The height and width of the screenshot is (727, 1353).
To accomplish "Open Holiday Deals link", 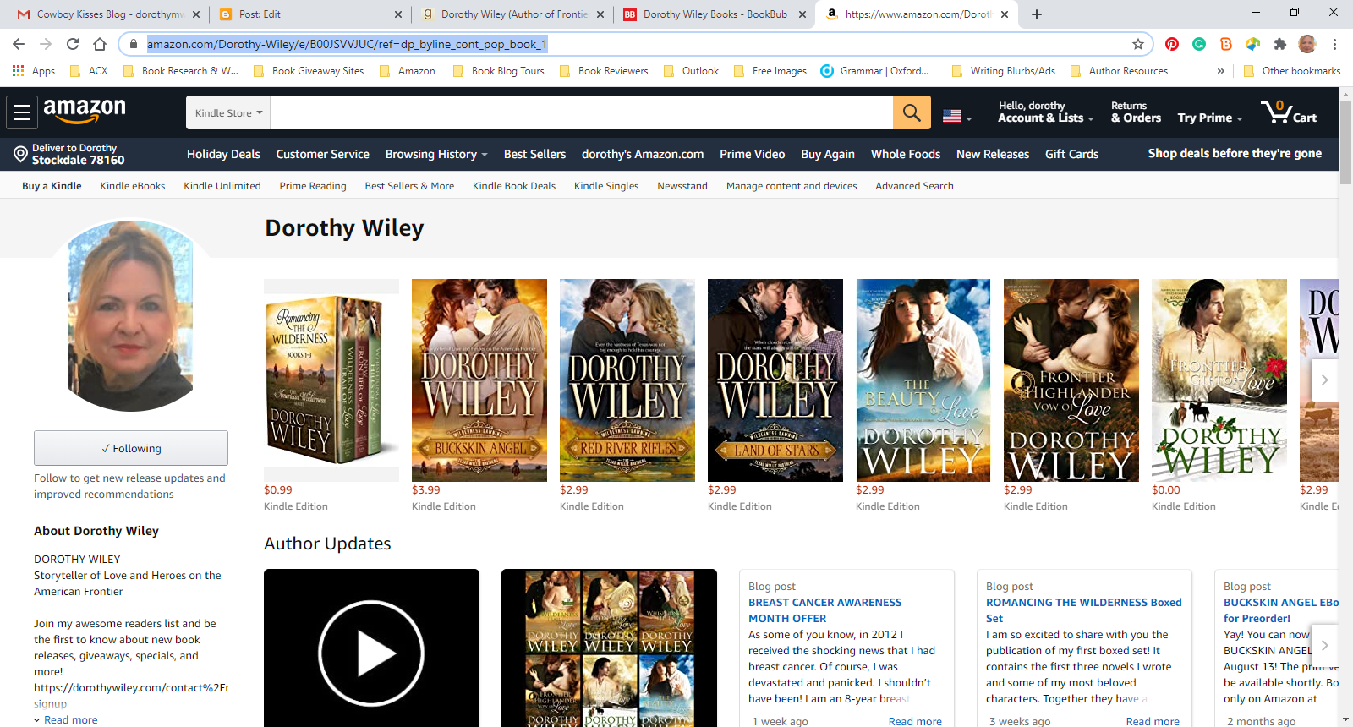I will 223,154.
